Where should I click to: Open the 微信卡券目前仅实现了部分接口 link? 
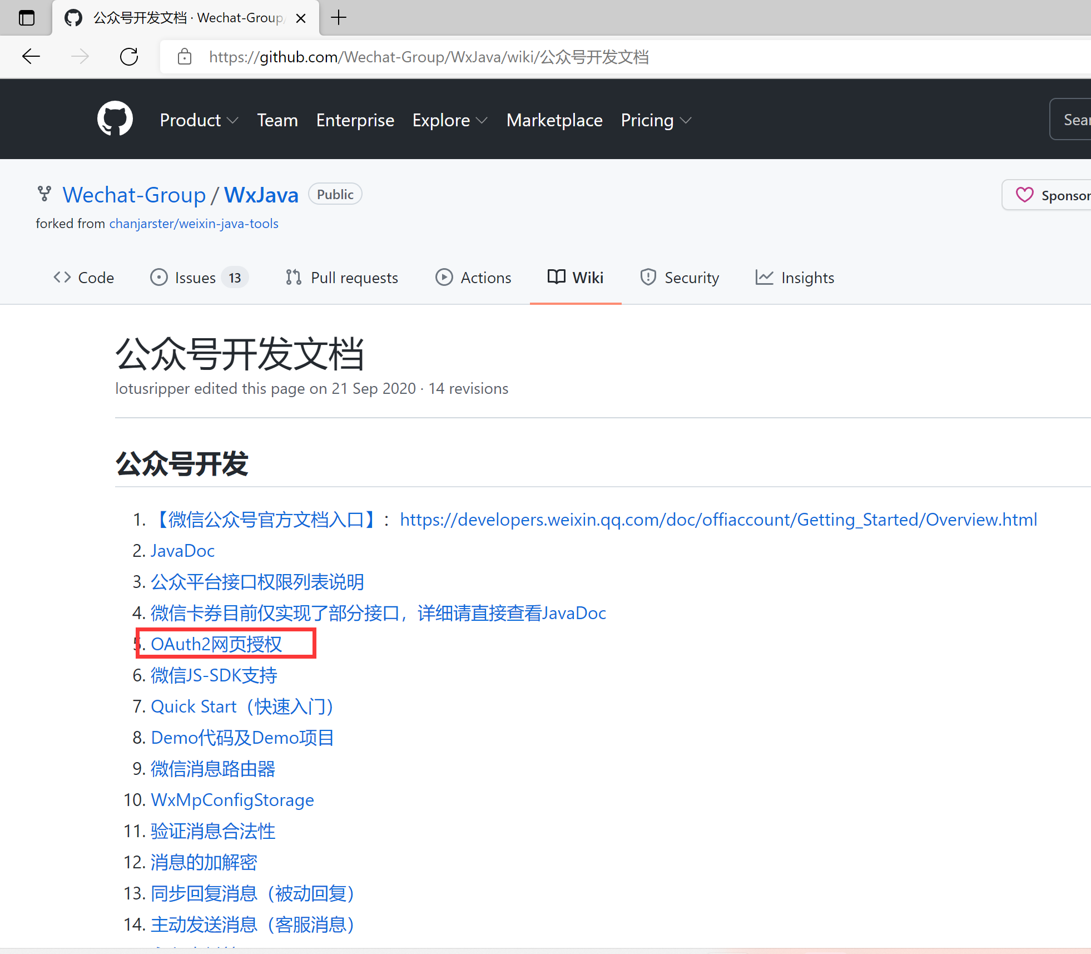pos(378,613)
